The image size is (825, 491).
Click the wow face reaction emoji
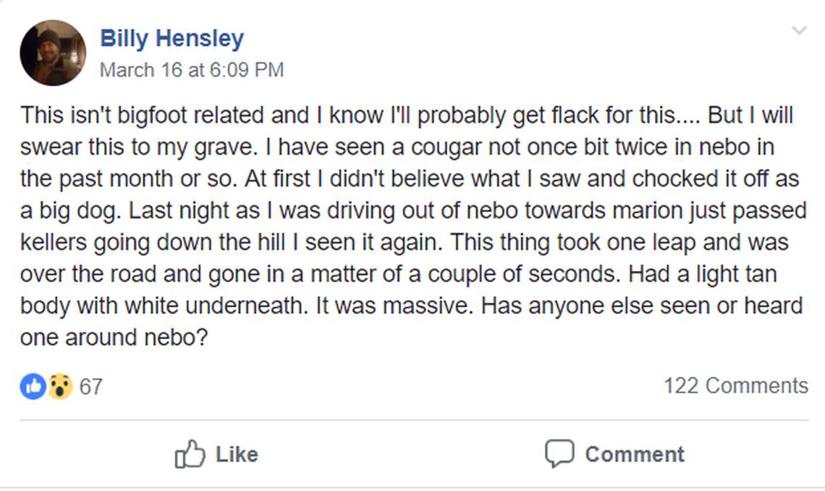pos(60,386)
